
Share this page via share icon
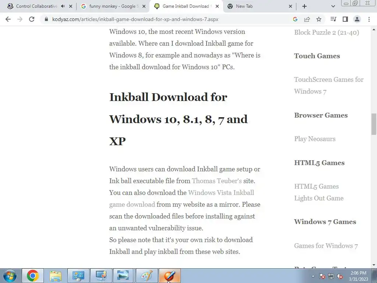(307, 19)
